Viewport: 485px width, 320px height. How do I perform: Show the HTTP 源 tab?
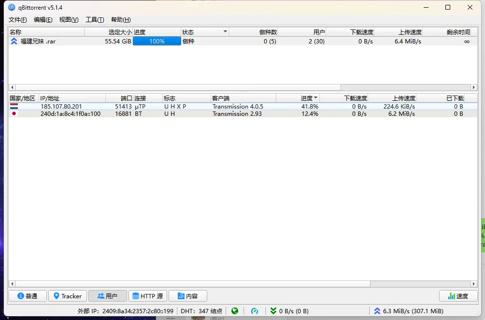[x=147, y=296]
